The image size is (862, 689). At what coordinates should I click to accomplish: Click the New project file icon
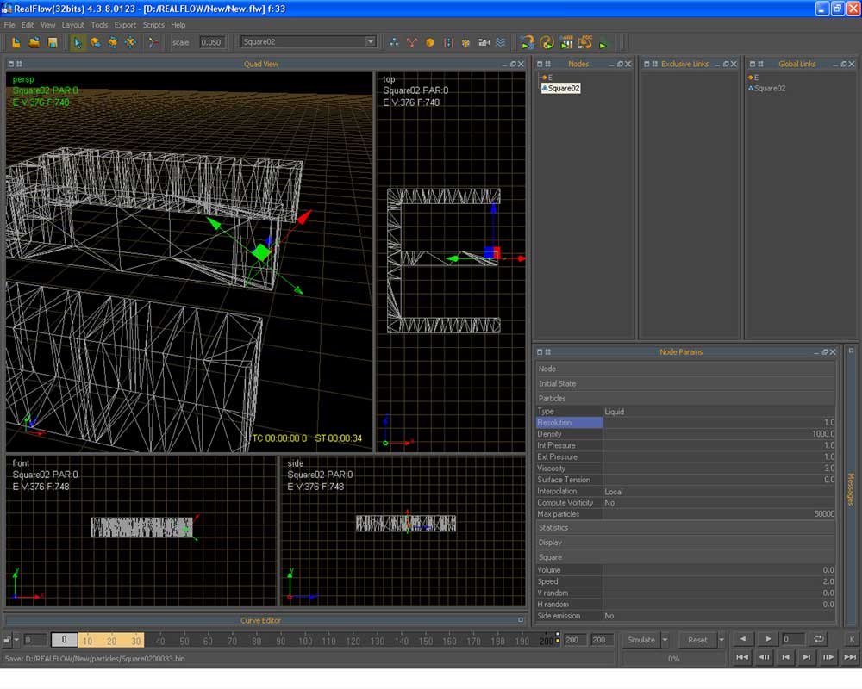[x=16, y=42]
